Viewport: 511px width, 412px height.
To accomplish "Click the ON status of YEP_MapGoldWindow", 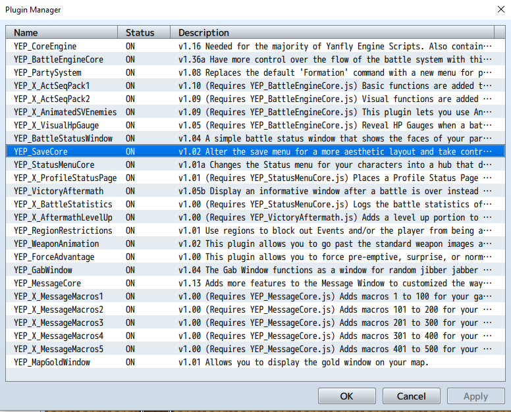I will click(x=130, y=362).
